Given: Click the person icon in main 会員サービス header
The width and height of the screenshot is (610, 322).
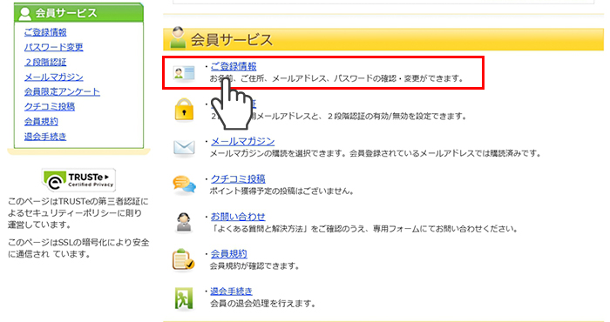Looking at the screenshot, I should 178,37.
